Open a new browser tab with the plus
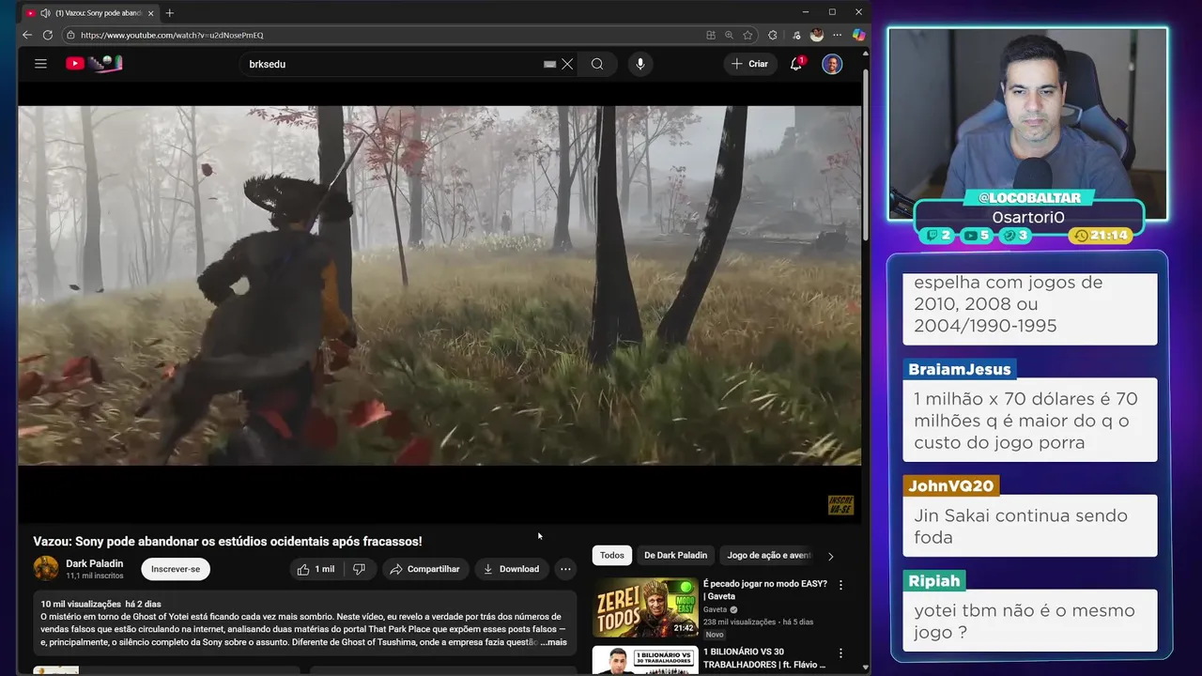 coord(169,13)
